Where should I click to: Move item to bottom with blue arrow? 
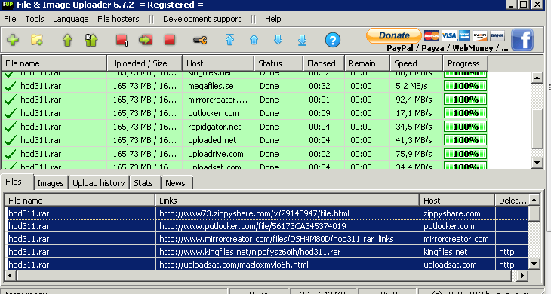click(302, 40)
